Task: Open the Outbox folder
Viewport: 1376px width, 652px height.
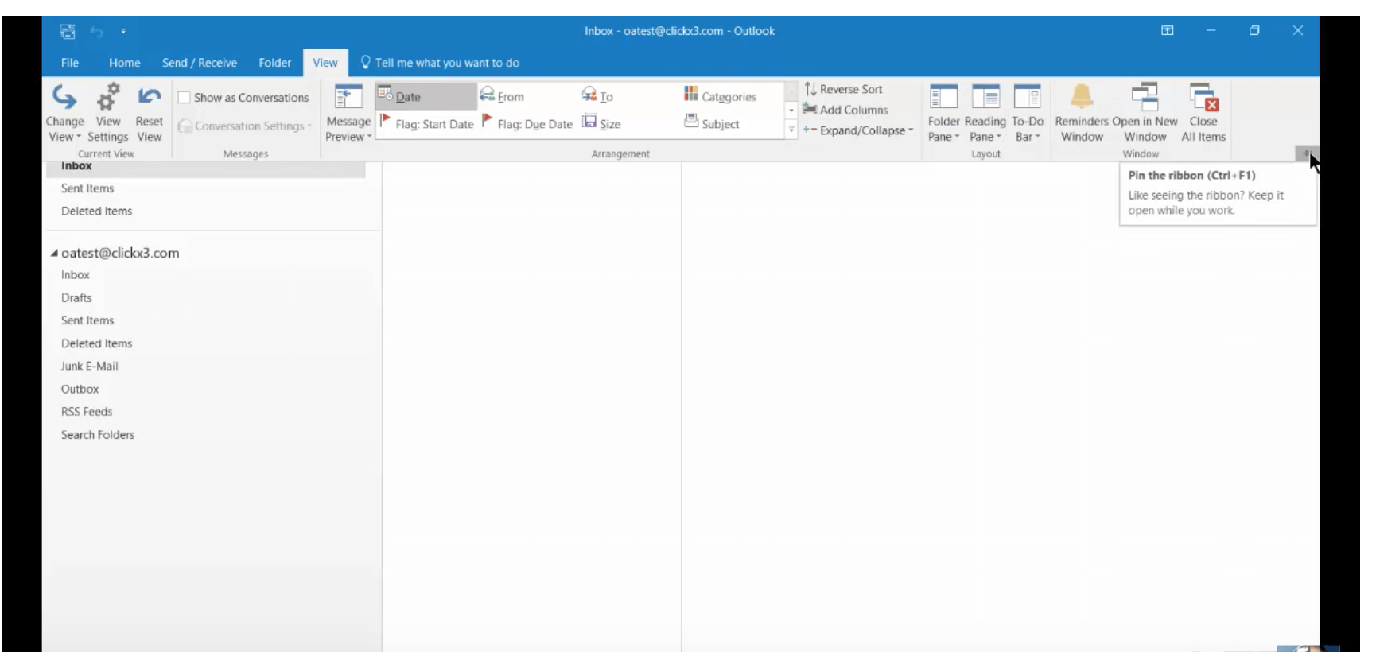Action: tap(80, 390)
